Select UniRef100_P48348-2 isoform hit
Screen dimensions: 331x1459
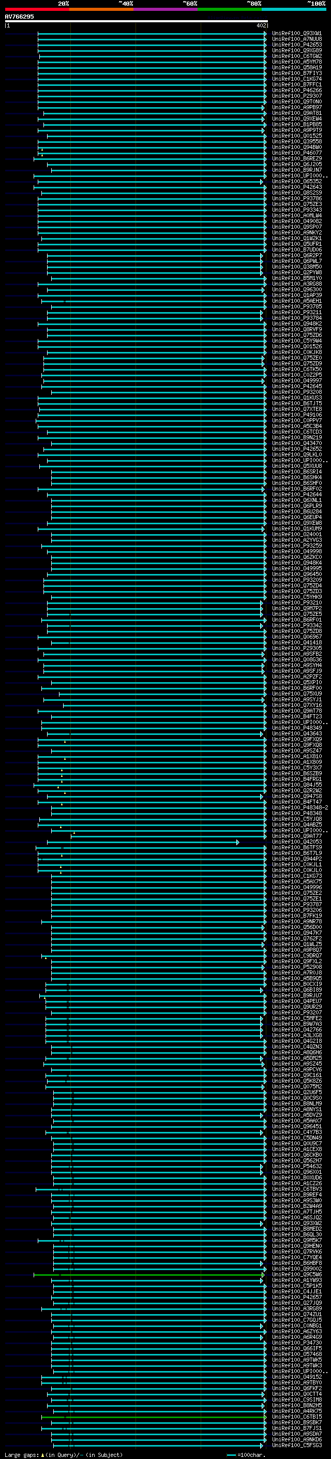pyautogui.click(x=300, y=808)
